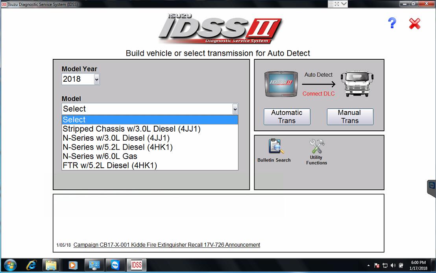Image resolution: width=436 pixels, height=273 pixels.
Task: Choose the highlighted Select option
Action: 150,119
